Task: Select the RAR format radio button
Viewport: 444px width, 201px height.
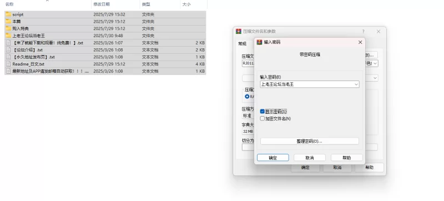Action: point(247,97)
